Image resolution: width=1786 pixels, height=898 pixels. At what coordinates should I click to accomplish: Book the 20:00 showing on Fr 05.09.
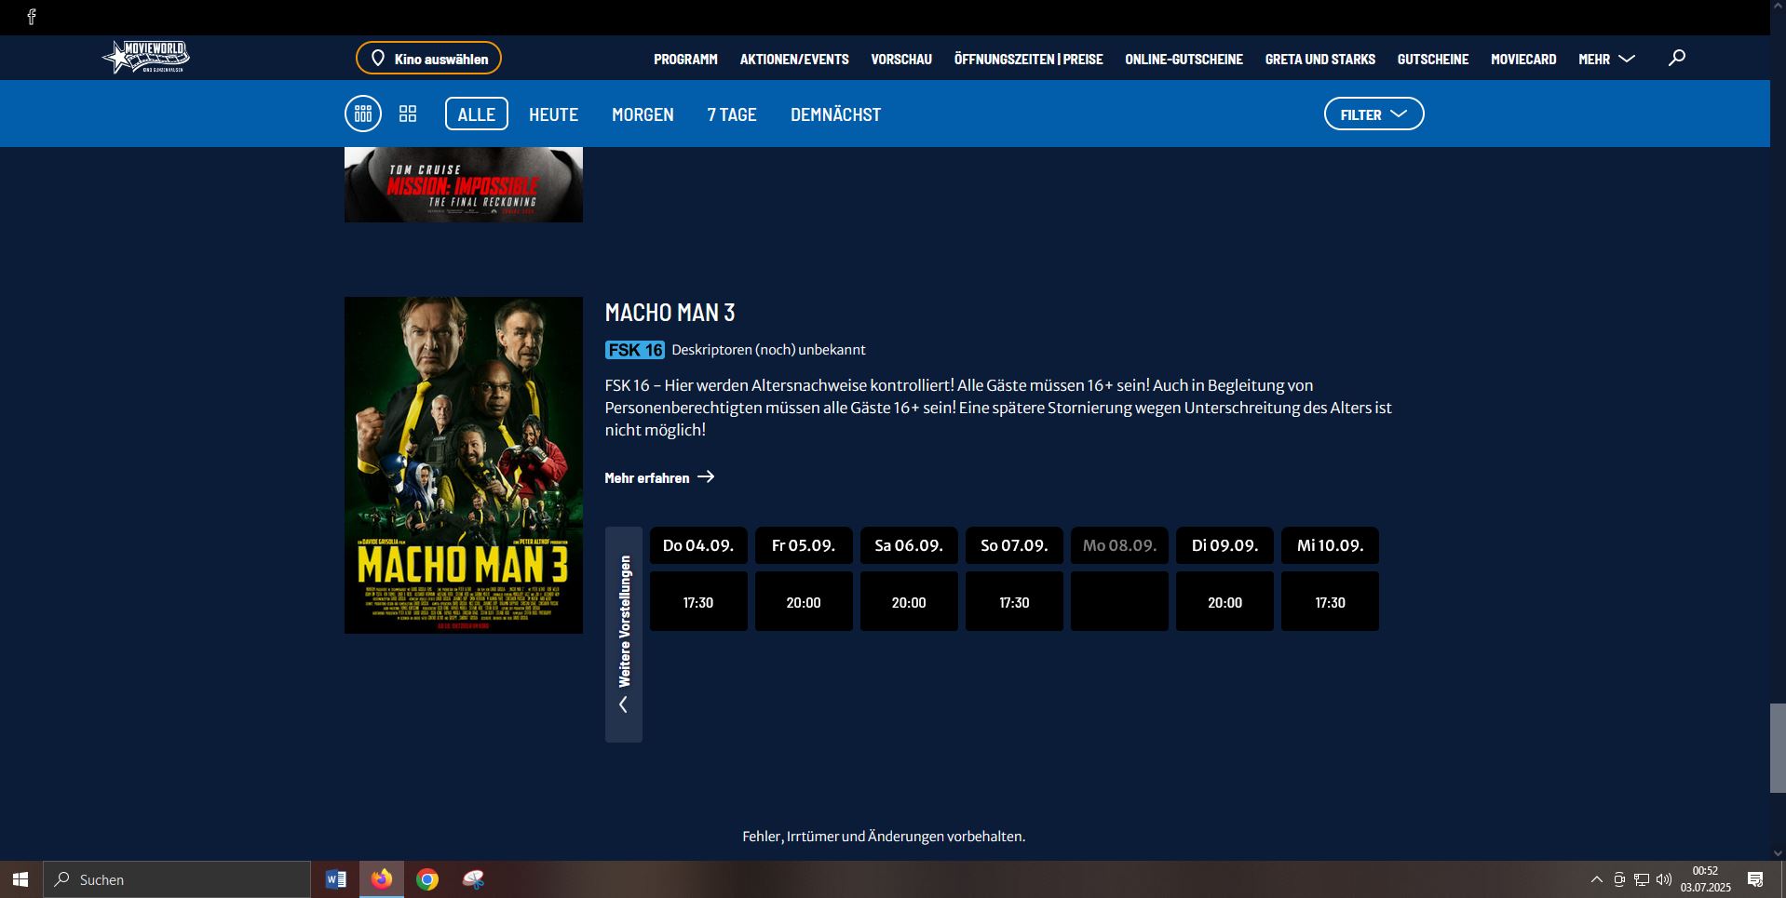[804, 601]
